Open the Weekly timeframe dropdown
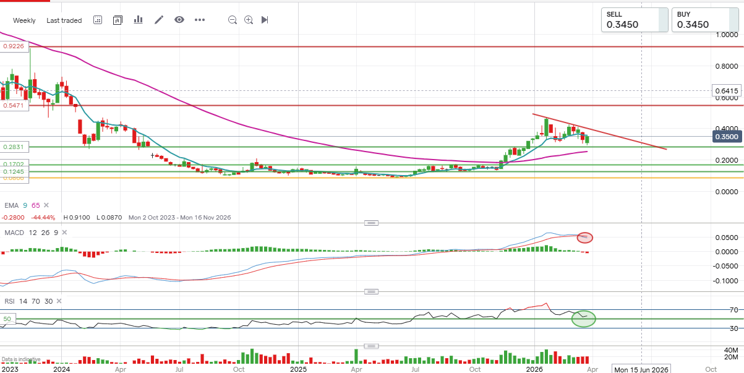The width and height of the screenshot is (744, 373). click(x=24, y=20)
